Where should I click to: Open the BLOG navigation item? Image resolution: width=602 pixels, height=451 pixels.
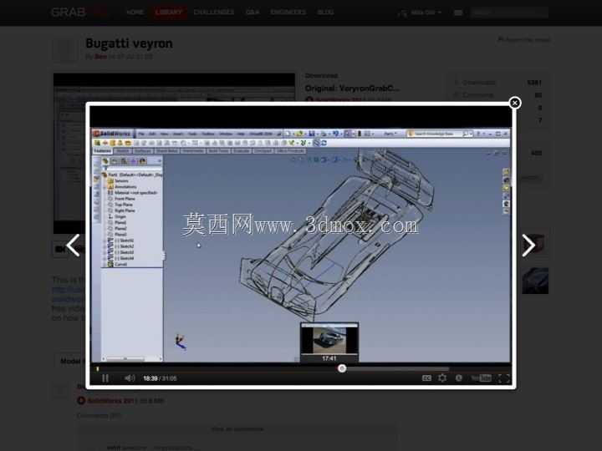pyautogui.click(x=325, y=13)
